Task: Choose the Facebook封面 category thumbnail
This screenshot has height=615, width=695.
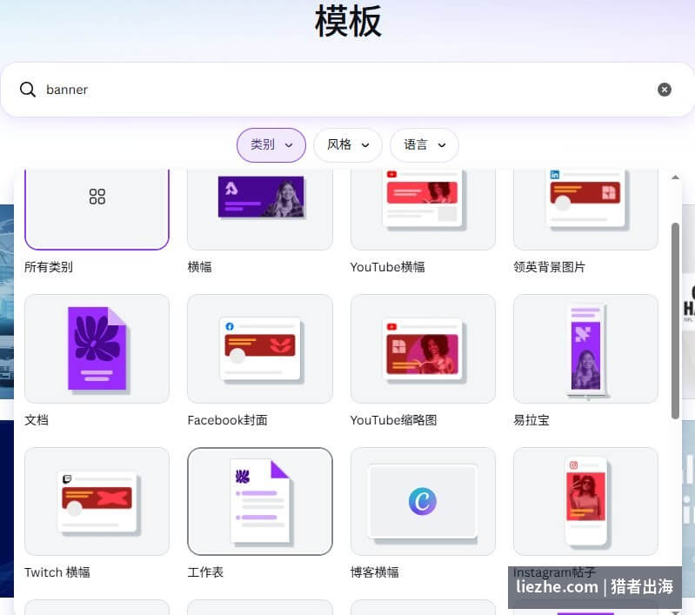Action: [x=260, y=349]
